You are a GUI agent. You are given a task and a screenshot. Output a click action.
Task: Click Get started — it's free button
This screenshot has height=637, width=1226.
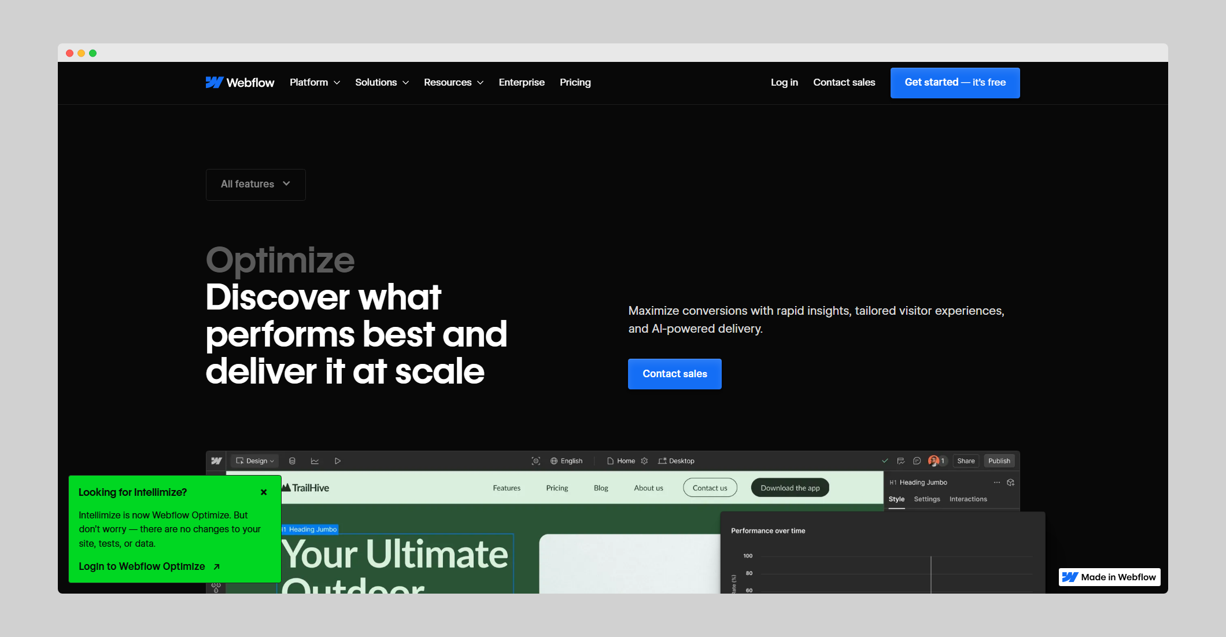(955, 83)
